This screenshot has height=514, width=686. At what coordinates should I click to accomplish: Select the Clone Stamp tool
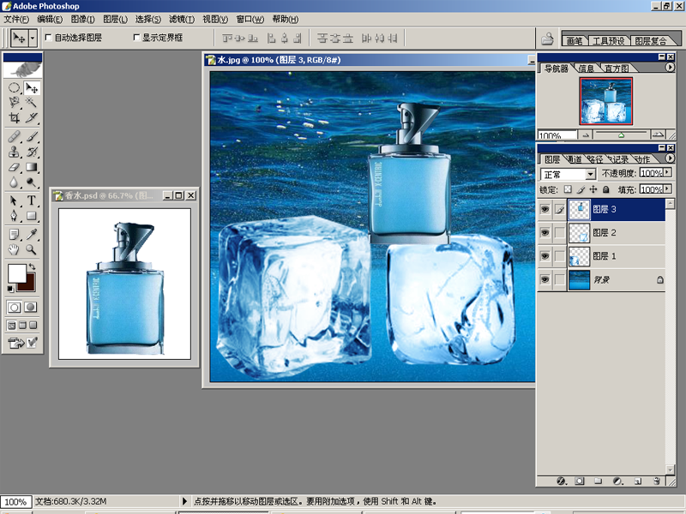pyautogui.click(x=14, y=152)
